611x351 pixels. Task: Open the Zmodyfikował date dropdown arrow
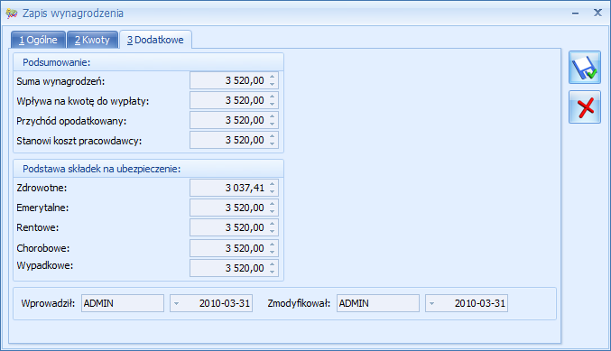point(431,303)
